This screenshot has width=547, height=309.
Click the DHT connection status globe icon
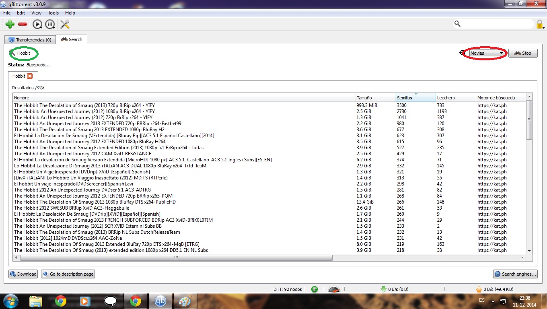click(315, 289)
